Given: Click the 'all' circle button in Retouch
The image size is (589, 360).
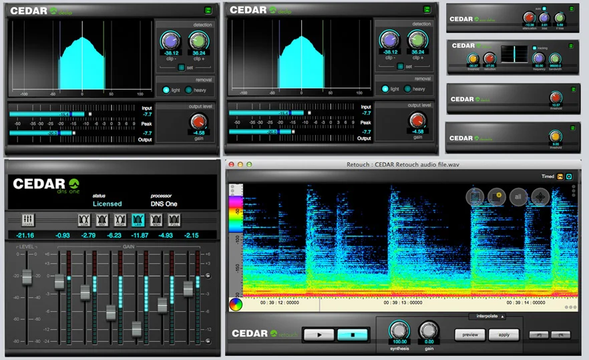Looking at the screenshot, I should (x=518, y=197).
